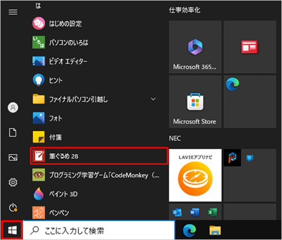Open the Microsoft 365 tile
282x240 pixels.
pyautogui.click(x=195, y=47)
